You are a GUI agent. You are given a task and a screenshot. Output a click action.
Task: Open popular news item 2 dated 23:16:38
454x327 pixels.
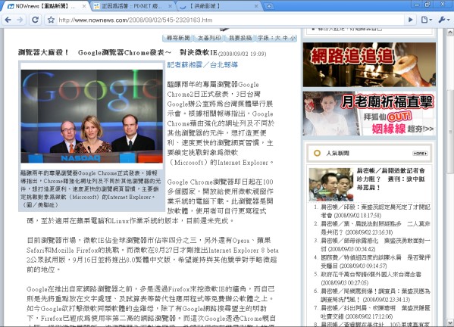point(375,228)
